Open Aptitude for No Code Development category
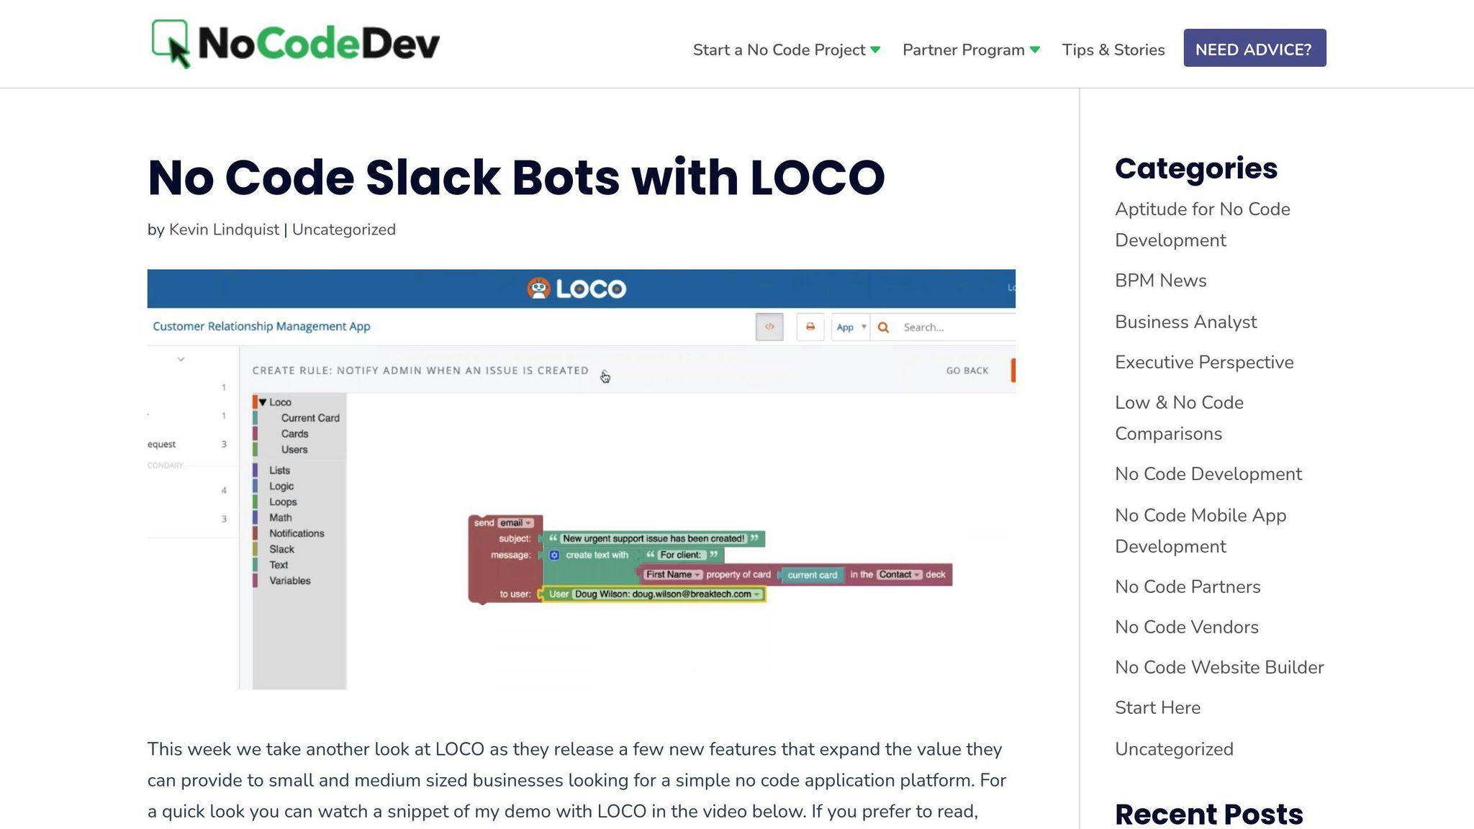Screen dimensions: 1474x829 click(1203, 225)
